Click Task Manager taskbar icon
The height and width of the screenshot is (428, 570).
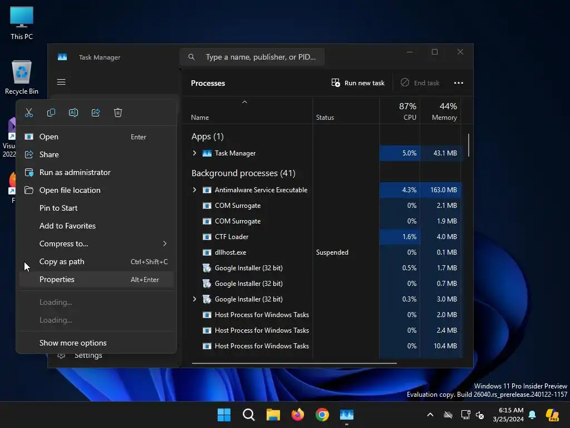point(347,415)
